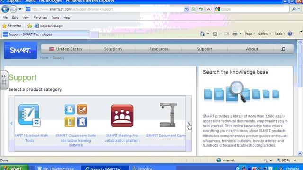Open the Print dropdown arrow
Viewport: 303px width, 170px height.
pyautogui.click(x=241, y=34)
